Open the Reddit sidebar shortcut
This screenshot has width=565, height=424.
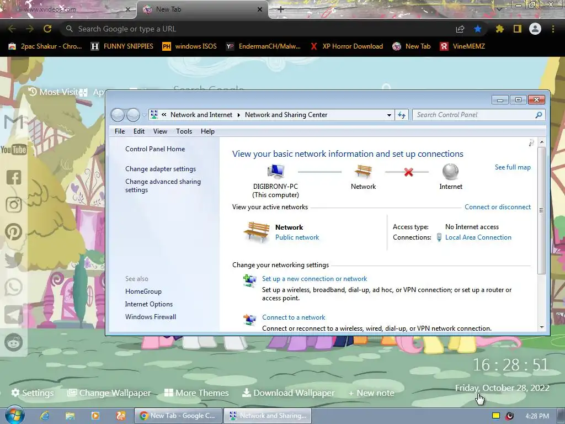pos(14,342)
